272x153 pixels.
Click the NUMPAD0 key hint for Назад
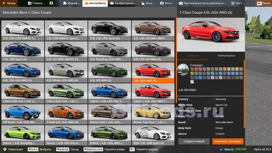point(62,149)
